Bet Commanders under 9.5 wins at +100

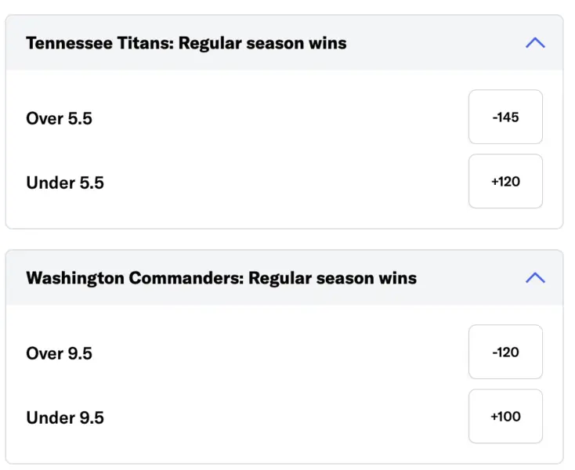(505, 417)
